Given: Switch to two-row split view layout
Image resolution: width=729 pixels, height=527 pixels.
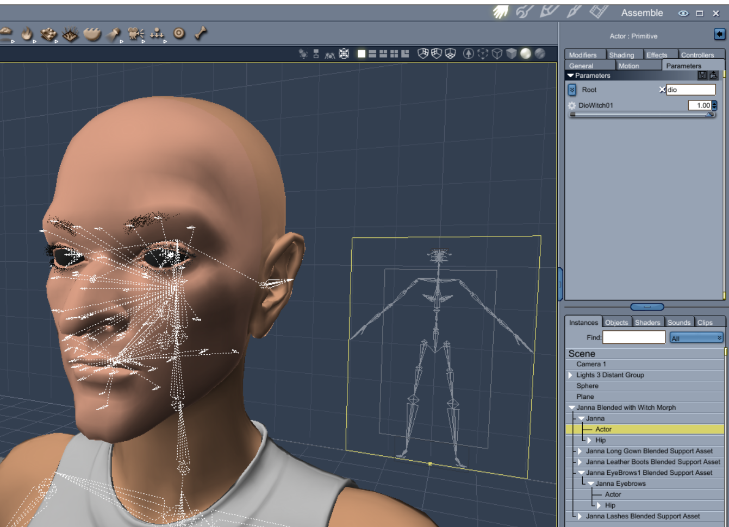Looking at the screenshot, I should click(372, 53).
